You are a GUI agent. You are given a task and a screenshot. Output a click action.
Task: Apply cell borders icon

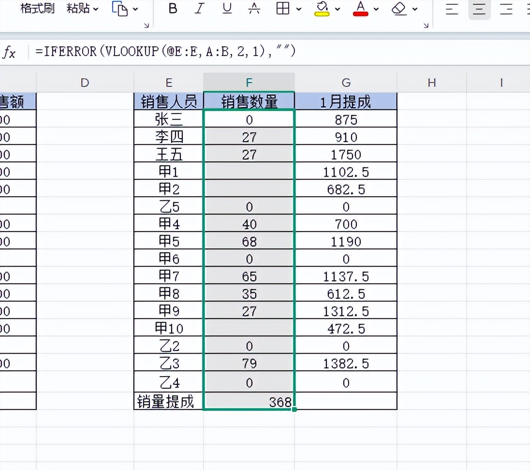[282, 8]
